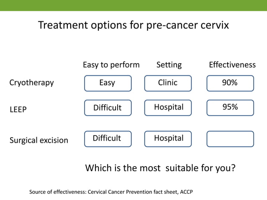Select the 'Surgical excision' row label
Image resolution: width=267 pixels, height=200 pixels.
39,141
